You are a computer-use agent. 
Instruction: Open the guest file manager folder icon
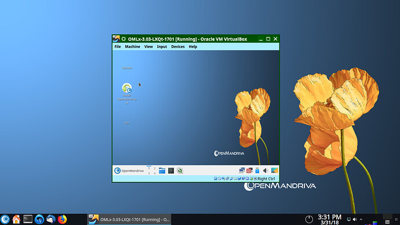coord(162,170)
